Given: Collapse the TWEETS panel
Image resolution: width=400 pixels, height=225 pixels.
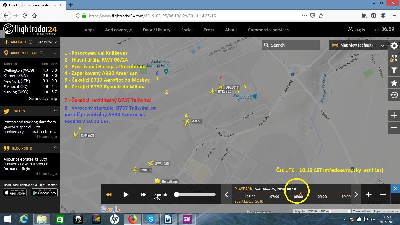Looking at the screenshot, I should click(x=55, y=111).
